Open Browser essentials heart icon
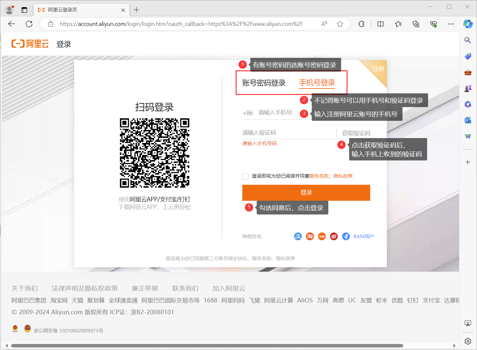This screenshot has width=477, height=350. point(434,24)
